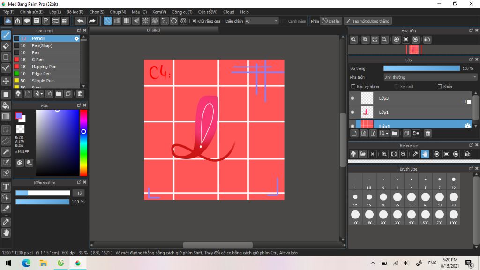The height and width of the screenshot is (270, 480).
Task: Select the Brush tool in left toolbar
Action: [6, 35]
